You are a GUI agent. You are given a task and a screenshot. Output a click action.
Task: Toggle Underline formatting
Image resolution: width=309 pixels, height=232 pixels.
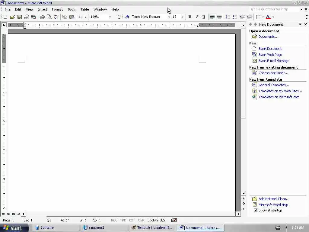[204, 17]
